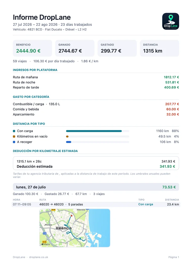
Task: Select the Distancia 1315 km card
Action: click(x=159, y=48)
